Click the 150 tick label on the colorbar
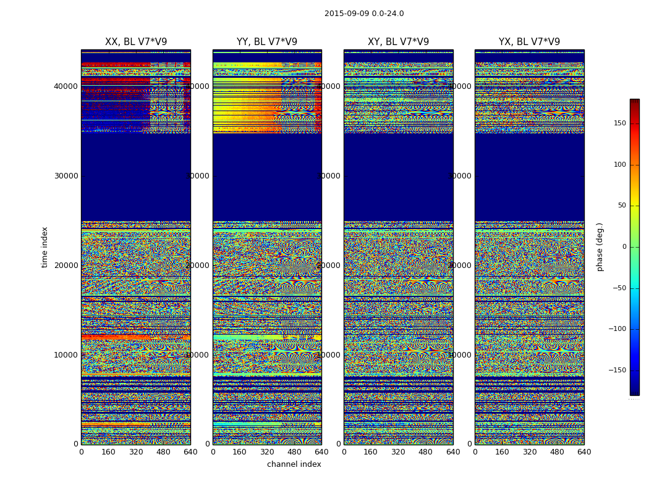Screen dimensions: 649x494 [620, 124]
